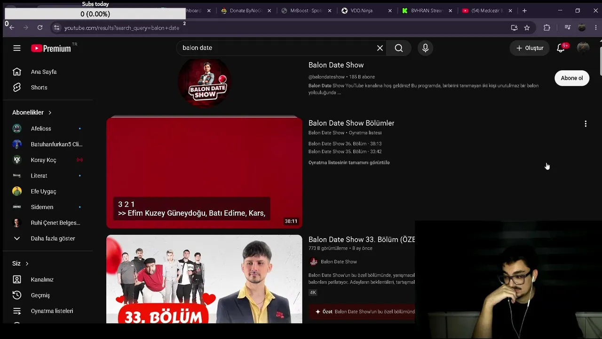This screenshot has width=602, height=339.
Task: Open a new browser tab
Action: pyautogui.click(x=524, y=10)
